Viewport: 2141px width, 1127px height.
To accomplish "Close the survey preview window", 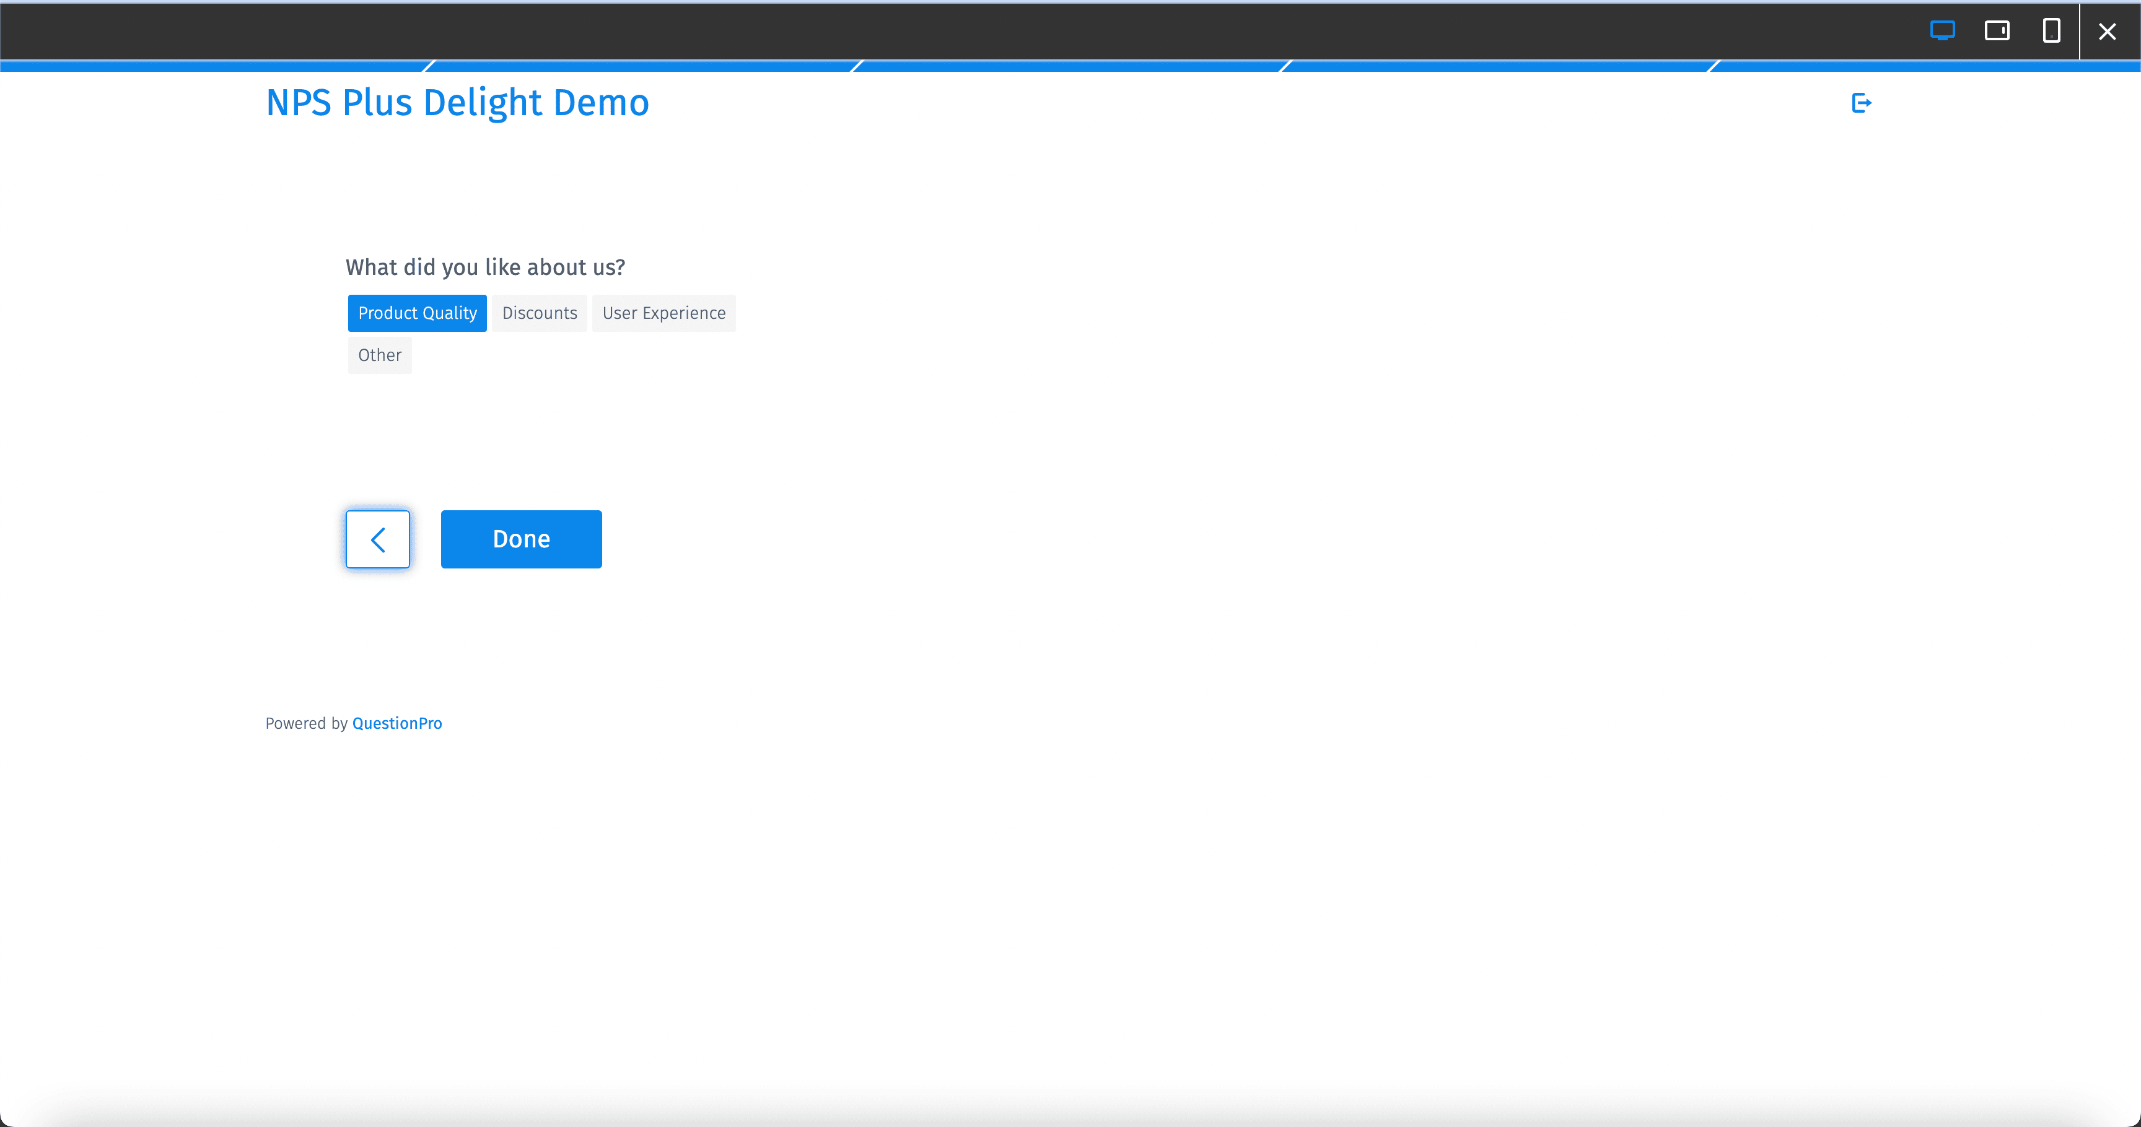I will 2108,31.
